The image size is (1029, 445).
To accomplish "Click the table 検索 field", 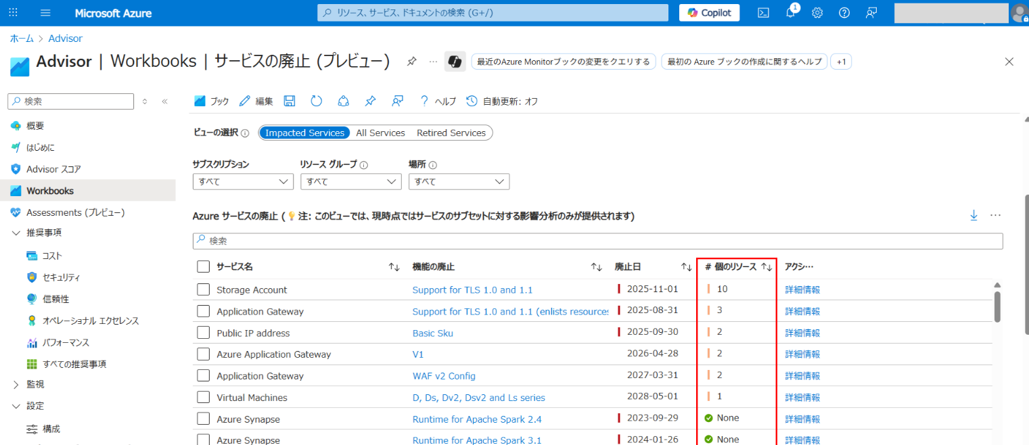I will [x=598, y=241].
